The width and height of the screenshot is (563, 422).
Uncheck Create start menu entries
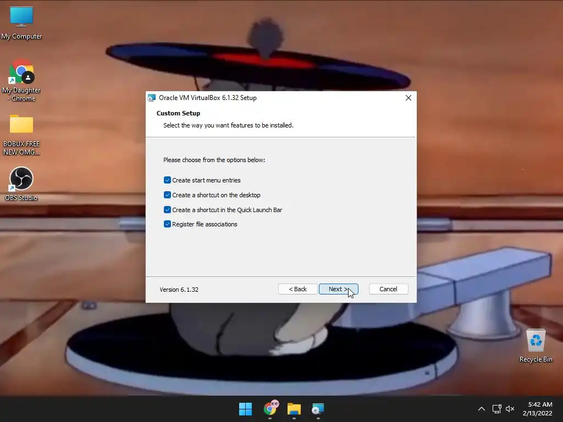pyautogui.click(x=167, y=180)
